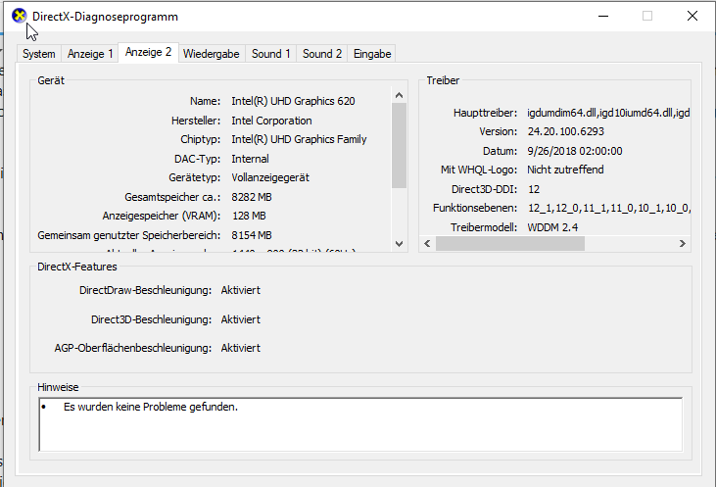This screenshot has height=487, width=716.
Task: Click Direct3D-DDI value 12
Action: click(x=534, y=189)
